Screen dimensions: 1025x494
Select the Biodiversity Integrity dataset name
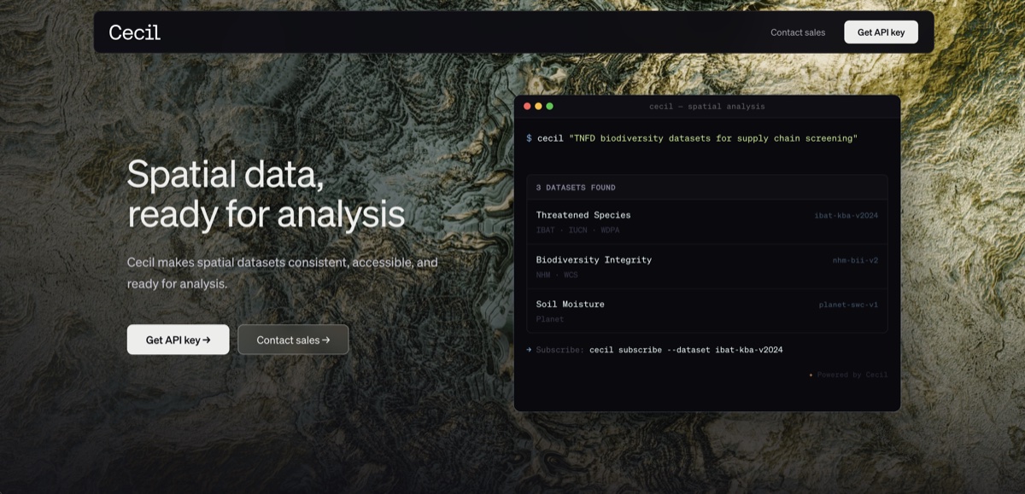[x=594, y=259]
